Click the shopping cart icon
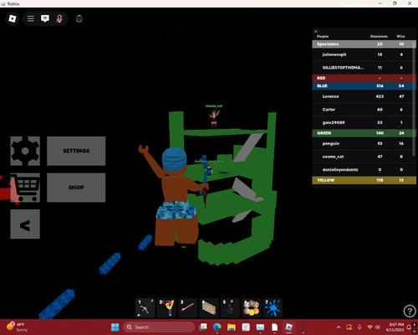 [x=25, y=188]
